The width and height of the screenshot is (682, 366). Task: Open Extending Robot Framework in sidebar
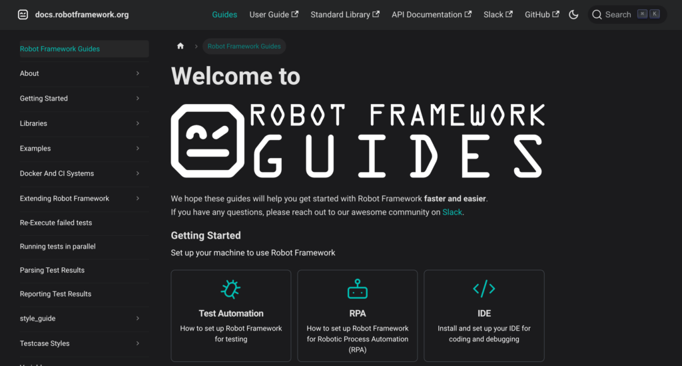[65, 199]
